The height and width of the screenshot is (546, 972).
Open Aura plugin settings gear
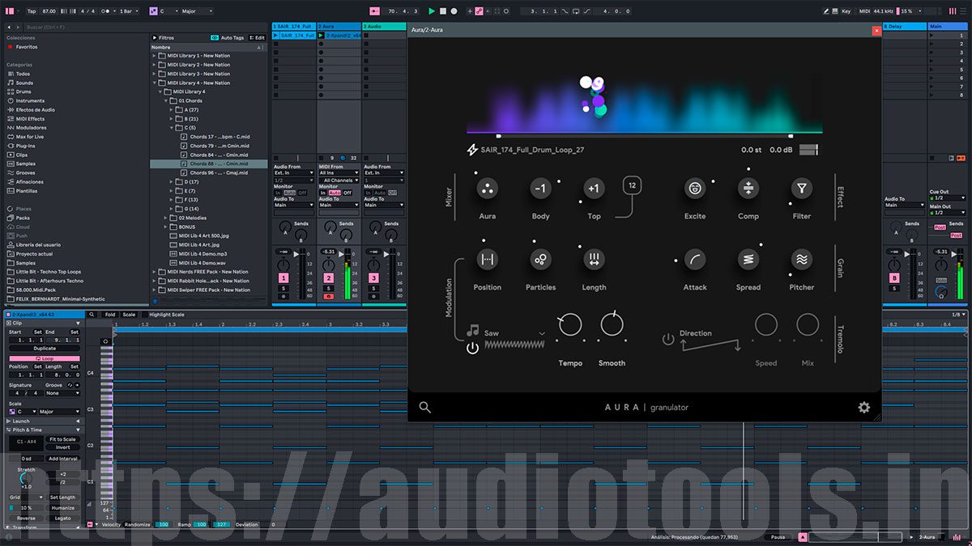864,407
